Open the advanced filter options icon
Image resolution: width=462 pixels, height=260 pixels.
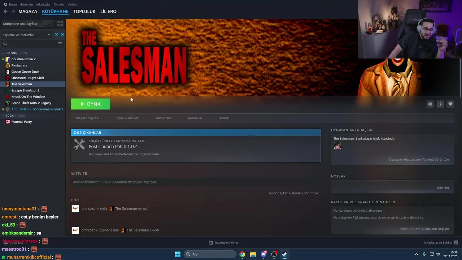point(60,44)
